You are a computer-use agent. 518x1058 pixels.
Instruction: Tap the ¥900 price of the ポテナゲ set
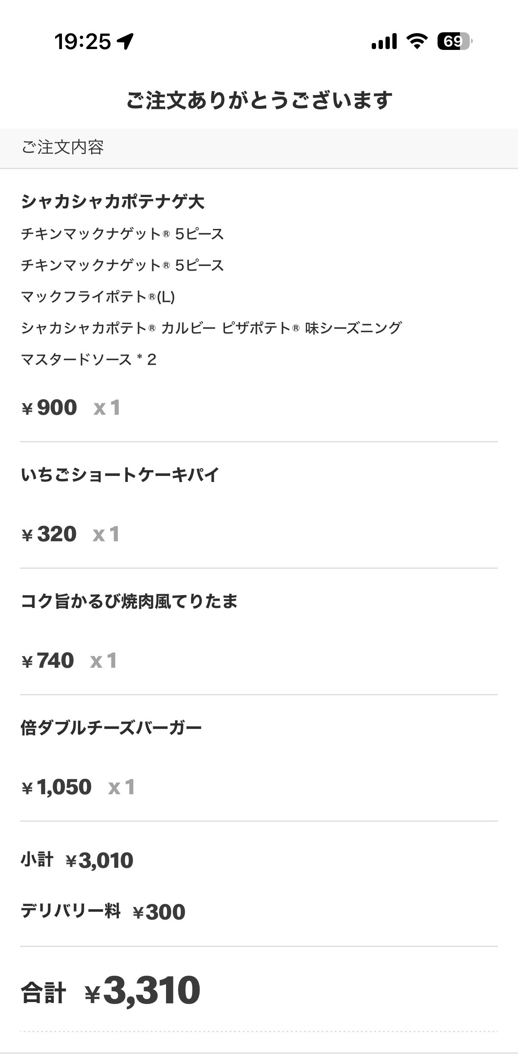pos(50,407)
